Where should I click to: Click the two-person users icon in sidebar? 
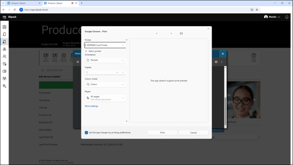[5, 56]
